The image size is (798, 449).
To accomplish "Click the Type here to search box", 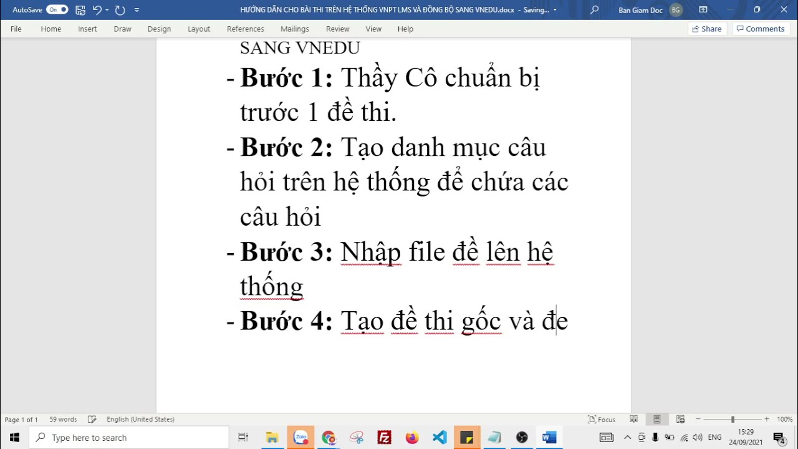I will click(130, 438).
